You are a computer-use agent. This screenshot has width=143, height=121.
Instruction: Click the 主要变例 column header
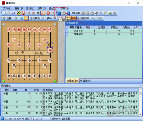tap(91, 90)
